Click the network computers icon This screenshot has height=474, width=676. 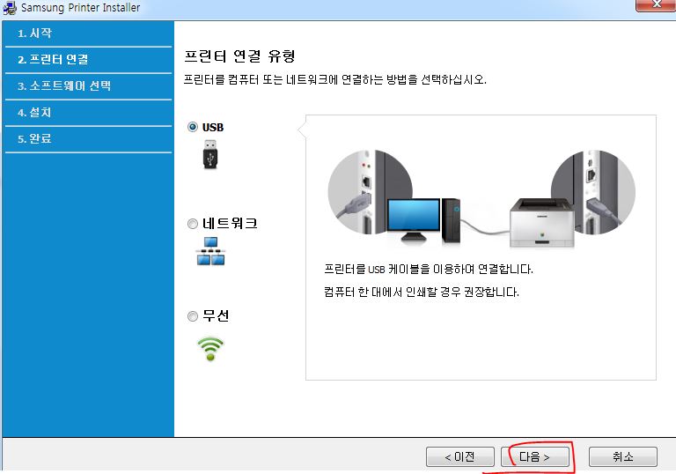click(210, 251)
